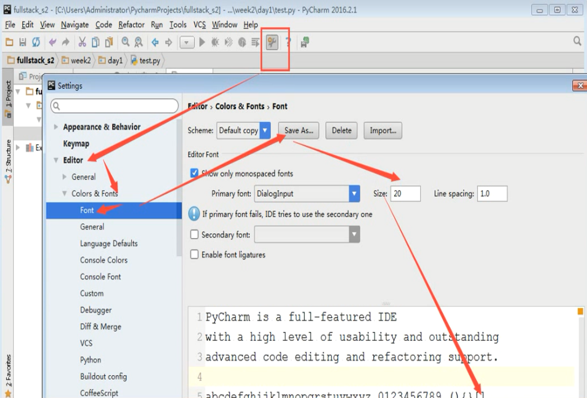
Task: Click the font Size input field
Action: coord(405,194)
